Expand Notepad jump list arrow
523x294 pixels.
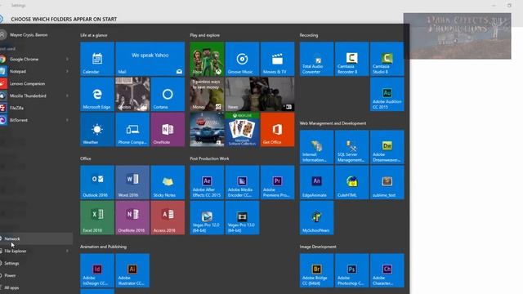(67, 71)
